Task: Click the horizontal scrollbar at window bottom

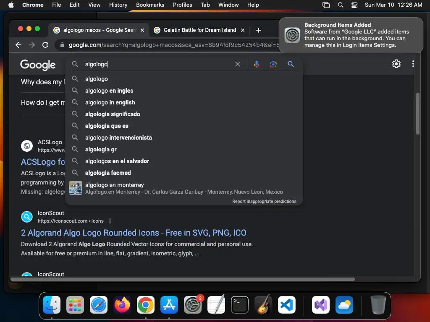Action: [183, 279]
